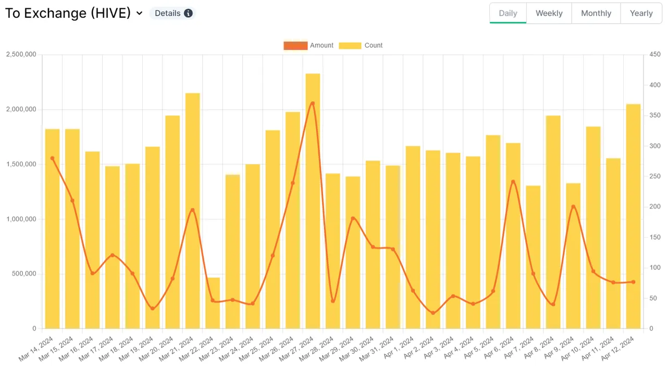Switch to the Weekly tab
Viewport: 667px width, 368px height.
point(549,14)
